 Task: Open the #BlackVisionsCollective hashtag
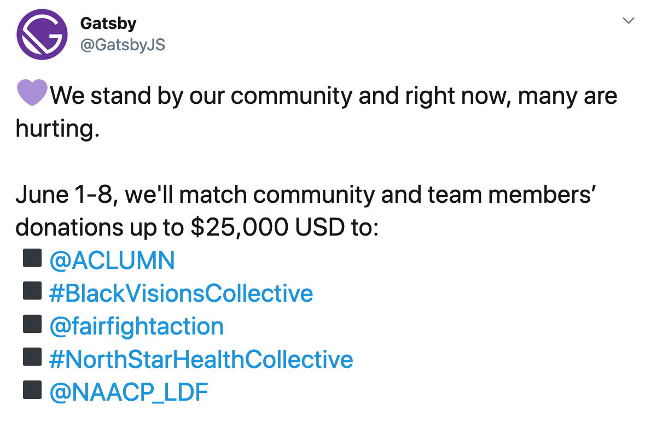(x=181, y=294)
